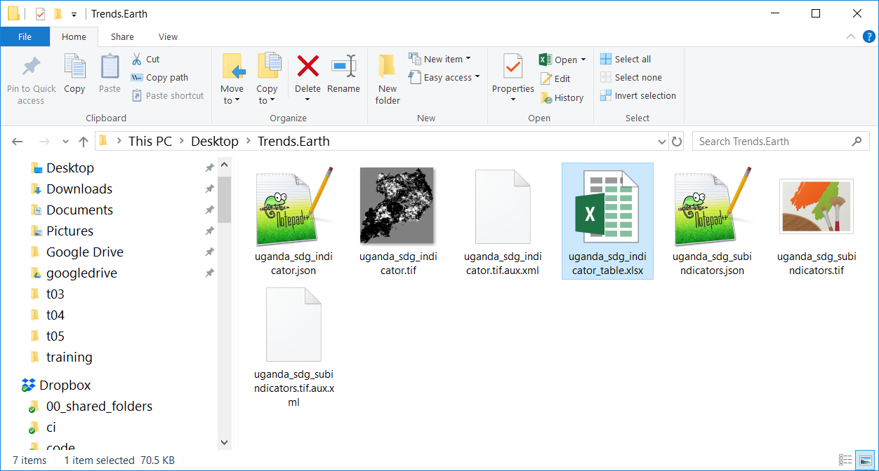Screen dimensions: 879x471
Task: Switch to the View tab
Action: coord(168,36)
